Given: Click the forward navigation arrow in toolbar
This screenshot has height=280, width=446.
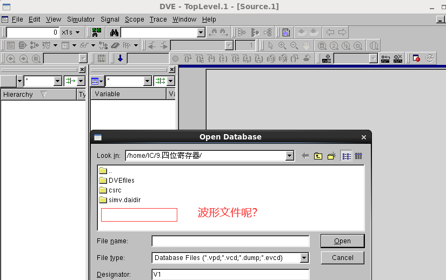Looking at the screenshot, I should click(x=342, y=32).
